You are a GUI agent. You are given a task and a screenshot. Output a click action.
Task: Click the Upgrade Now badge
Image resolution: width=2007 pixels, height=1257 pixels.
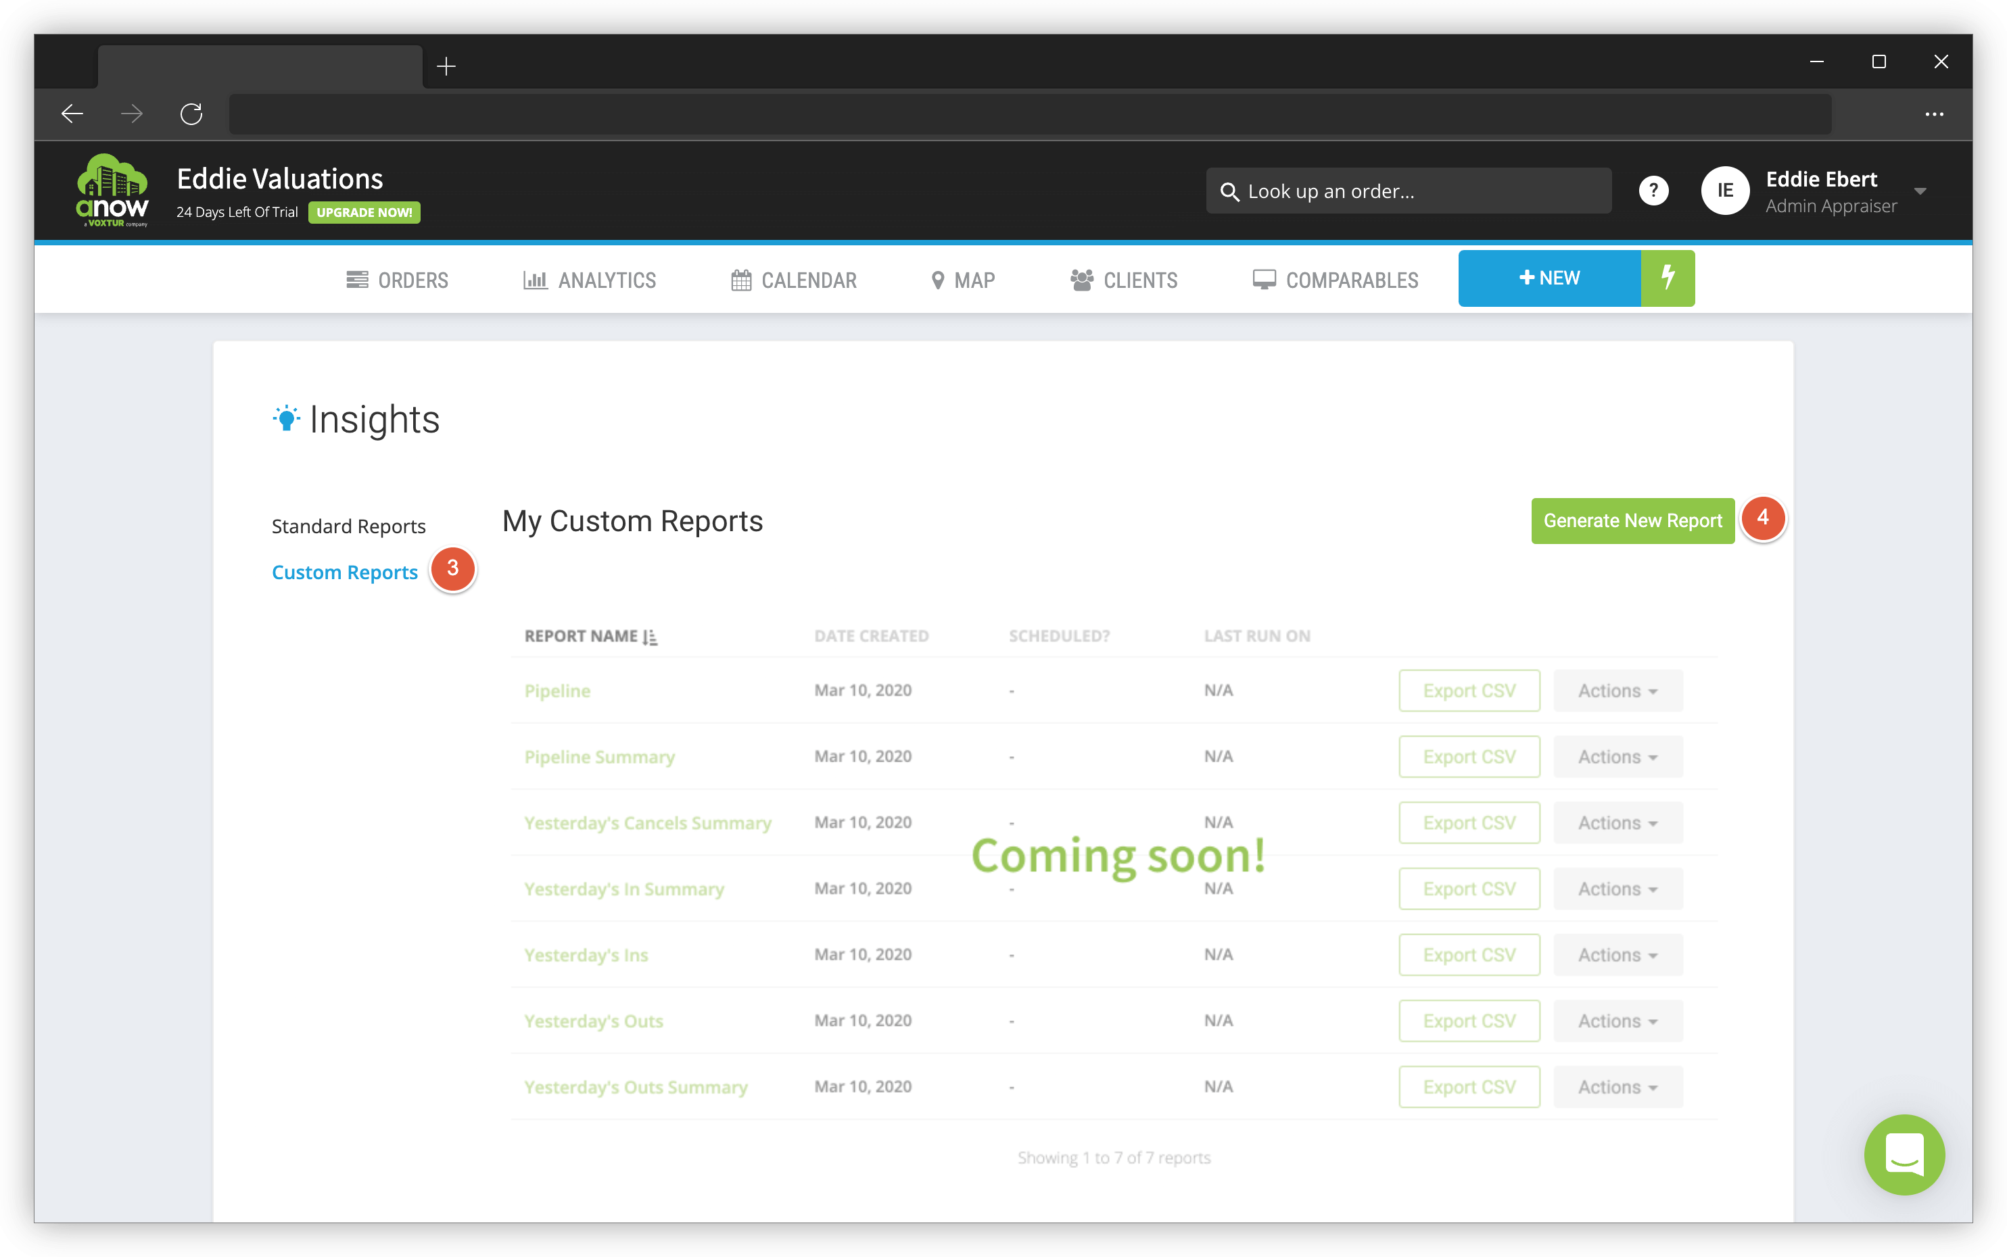(x=364, y=213)
